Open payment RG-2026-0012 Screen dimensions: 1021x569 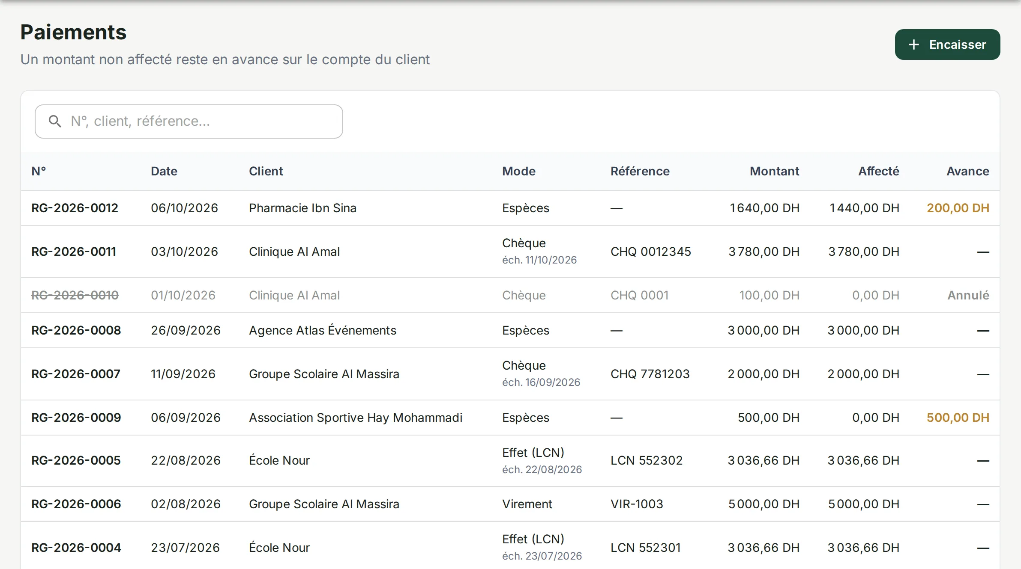click(x=75, y=208)
